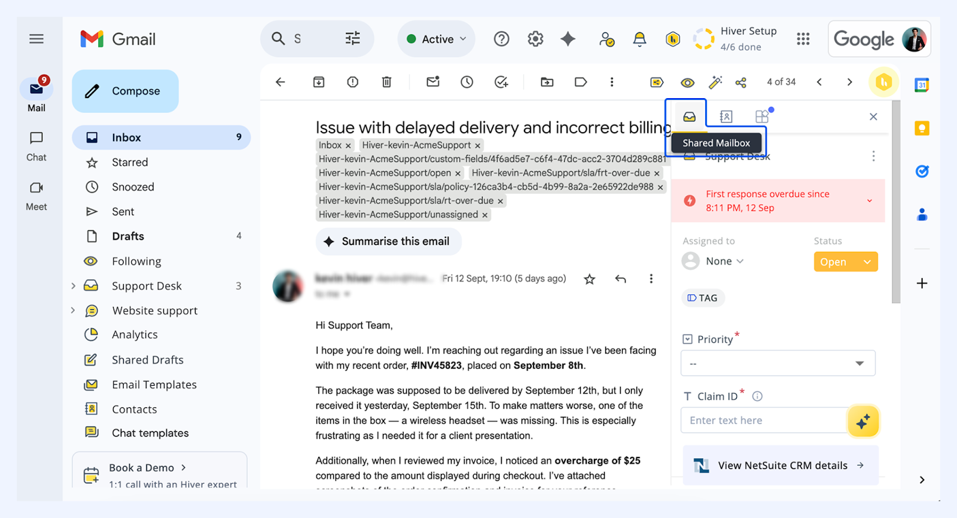Click Summarise this email
The height and width of the screenshot is (518, 957).
pyautogui.click(x=389, y=242)
